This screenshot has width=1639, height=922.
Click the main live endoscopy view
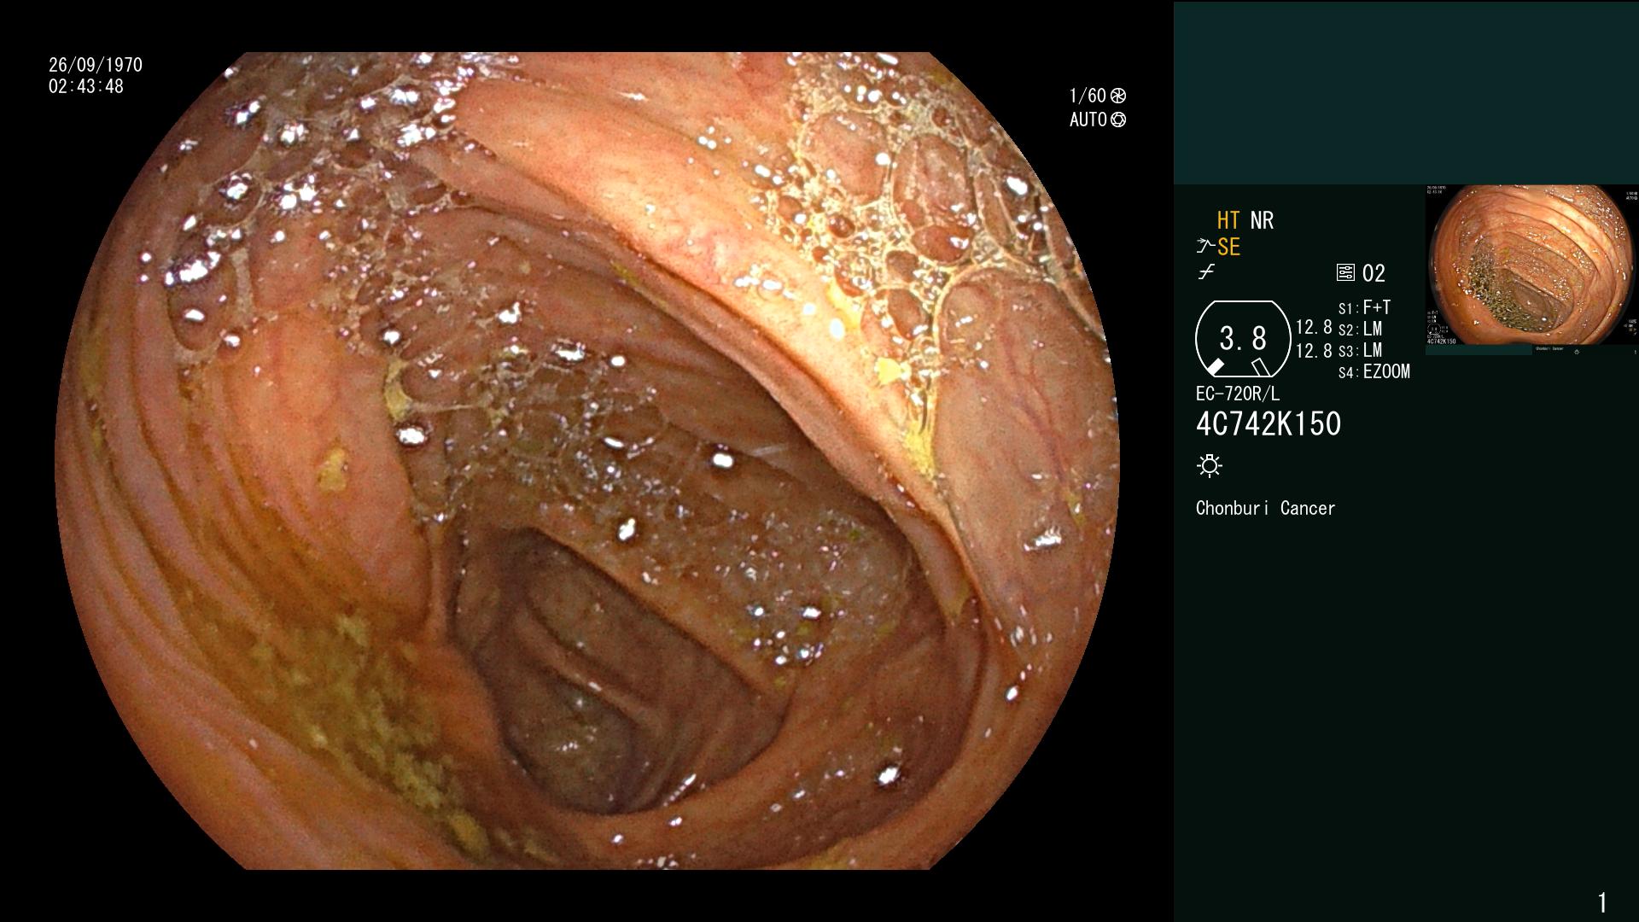[x=587, y=461]
